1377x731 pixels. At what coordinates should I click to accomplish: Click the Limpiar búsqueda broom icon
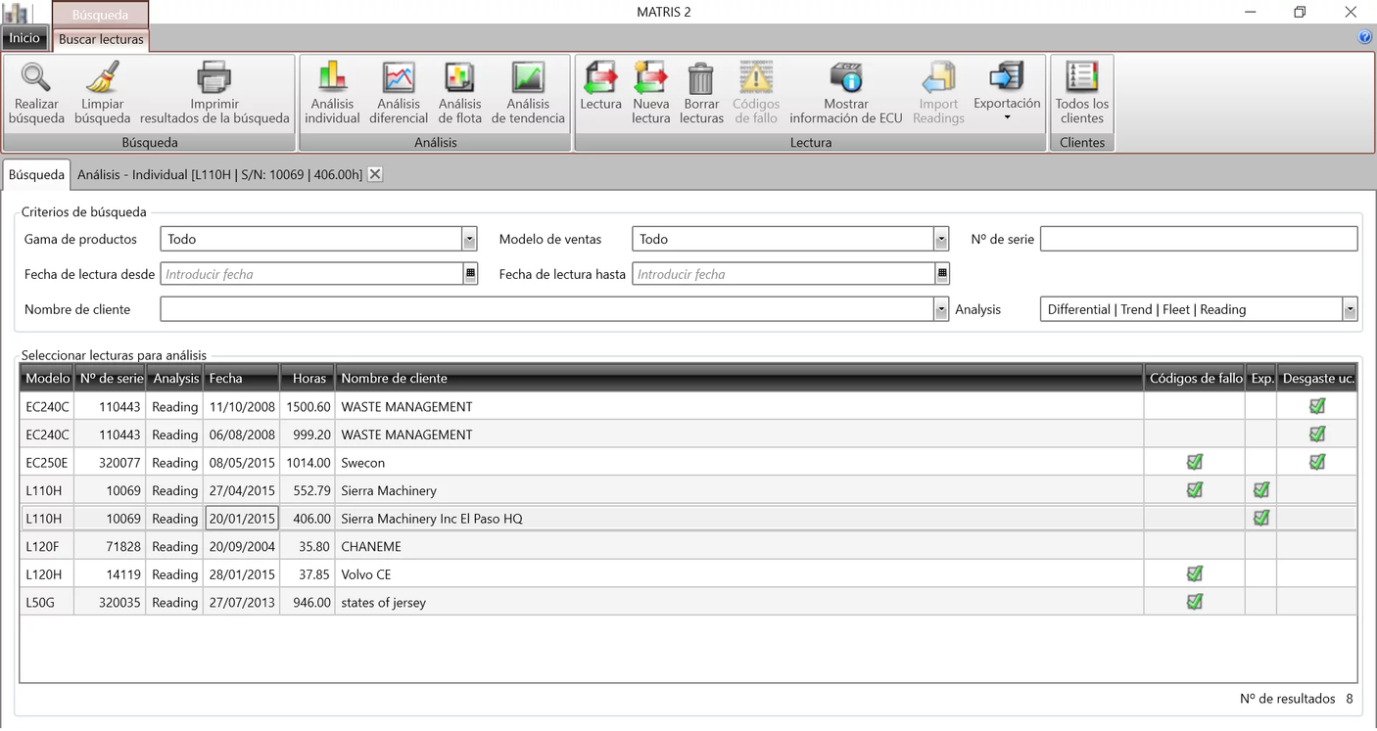[102, 78]
